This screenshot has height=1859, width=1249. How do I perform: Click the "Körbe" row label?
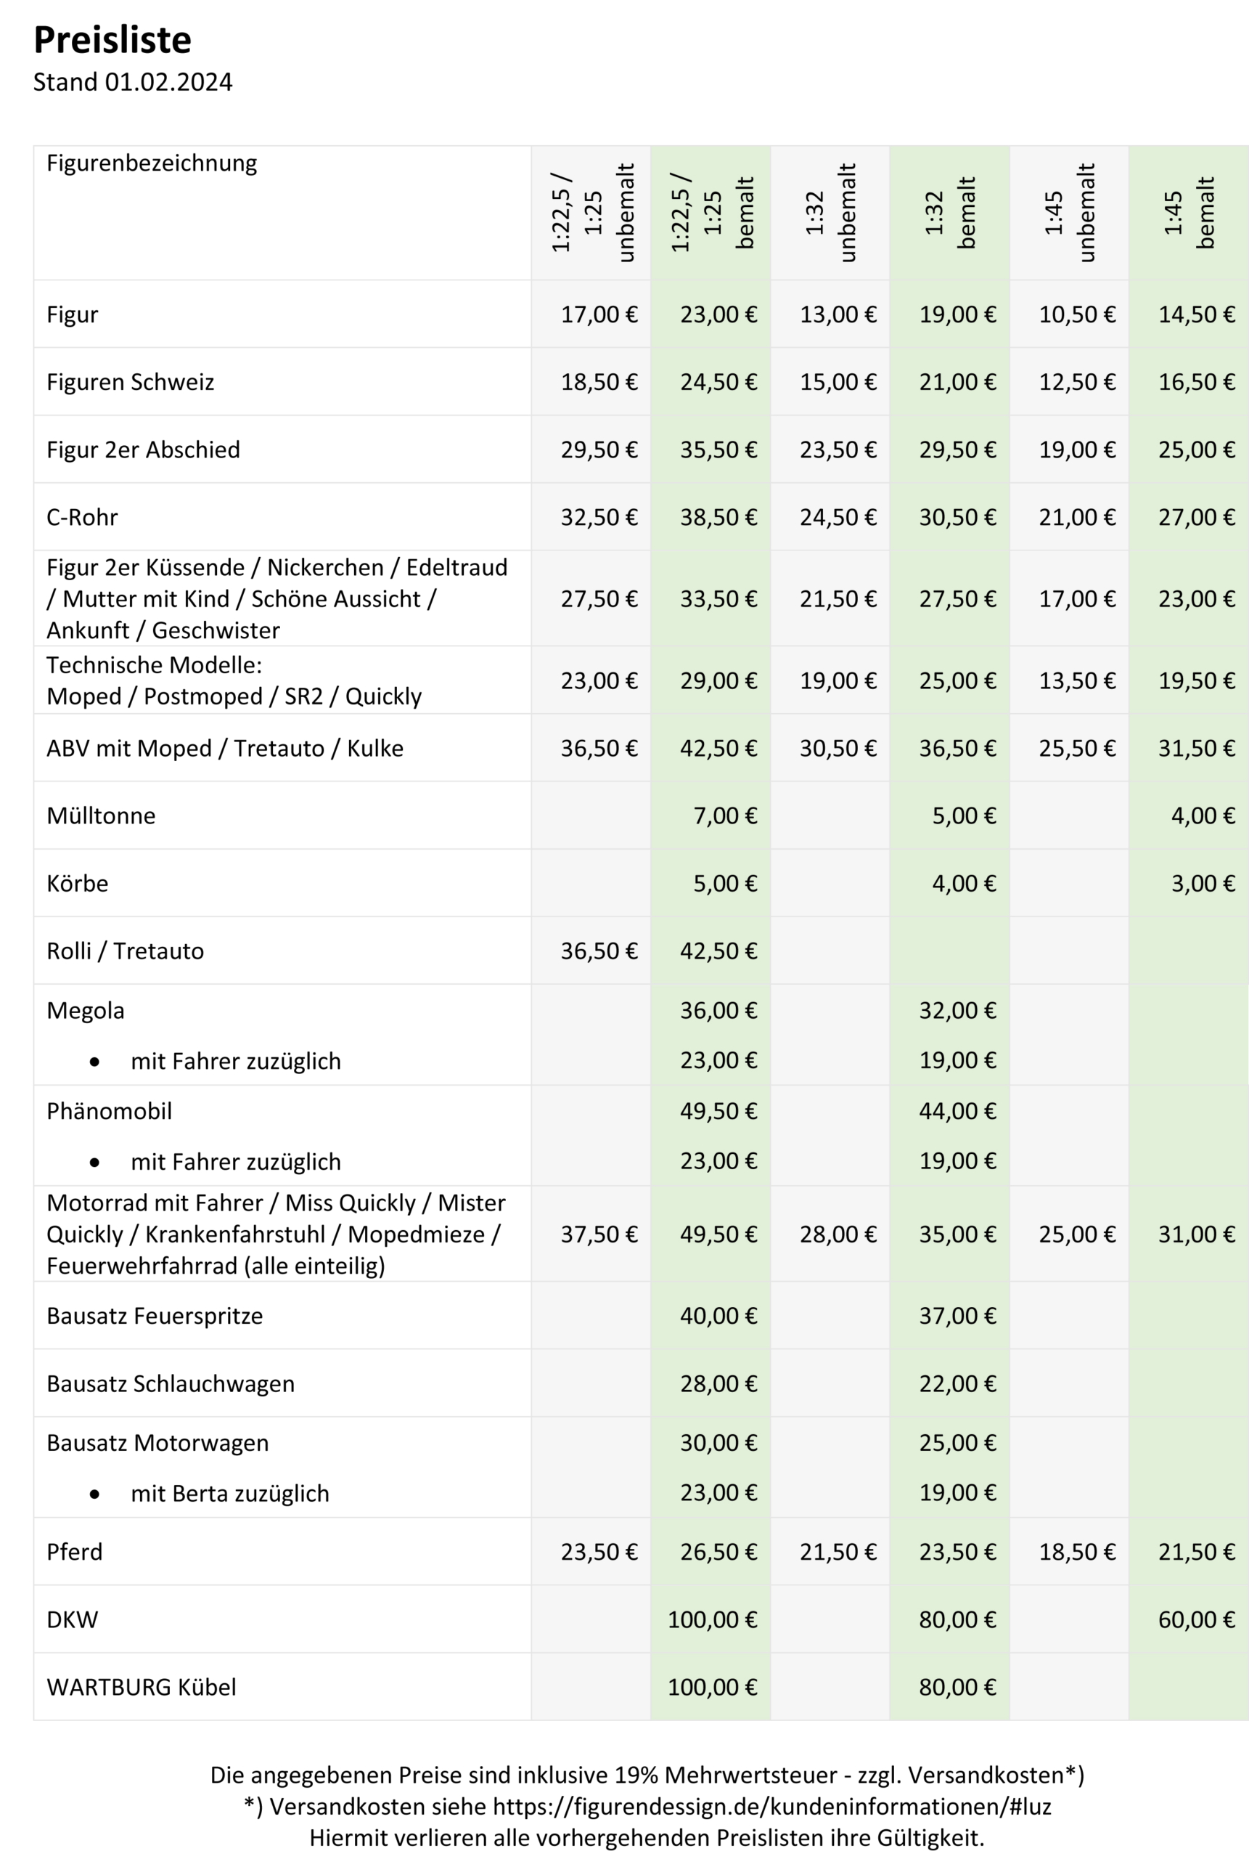tap(77, 883)
